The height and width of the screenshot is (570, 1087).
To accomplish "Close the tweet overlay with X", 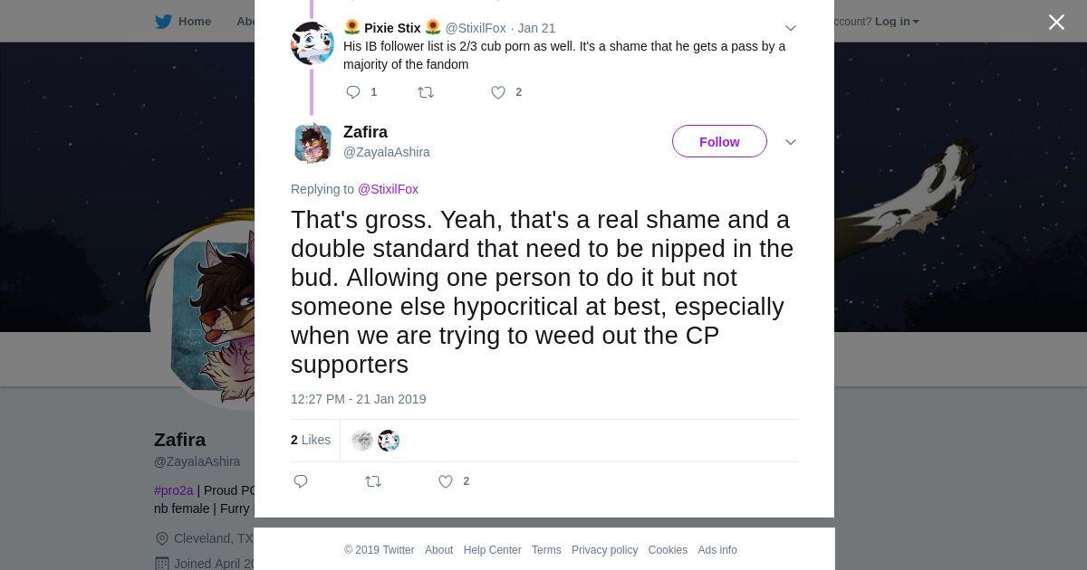I will coord(1056,23).
